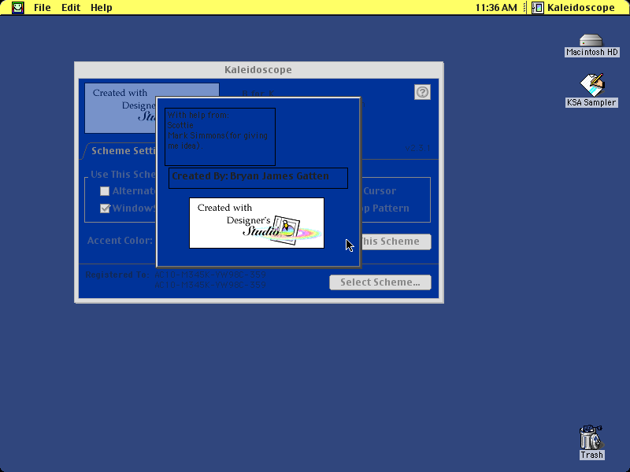Click the Cursor option label
The width and height of the screenshot is (630, 472).
[x=380, y=191]
